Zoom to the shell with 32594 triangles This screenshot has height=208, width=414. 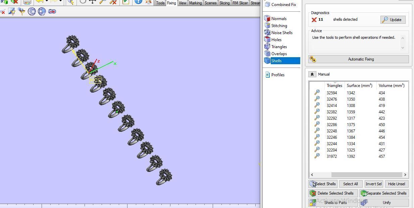(317, 93)
